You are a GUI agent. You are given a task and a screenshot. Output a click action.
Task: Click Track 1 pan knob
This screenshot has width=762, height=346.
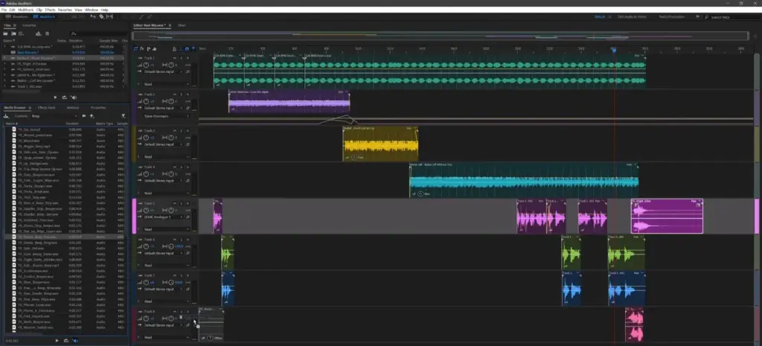pos(171,65)
